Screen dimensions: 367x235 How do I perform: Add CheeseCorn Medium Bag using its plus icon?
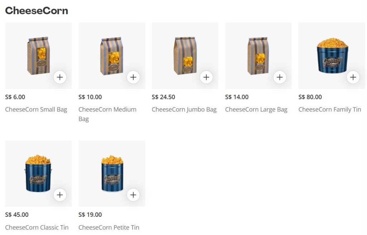point(133,77)
